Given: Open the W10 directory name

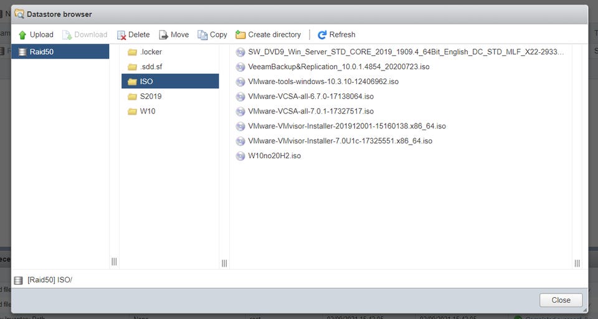Looking at the screenshot, I should tap(148, 112).
